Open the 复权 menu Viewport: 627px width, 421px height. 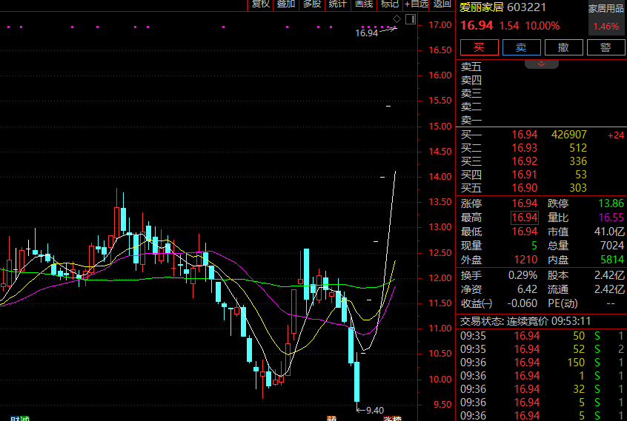(261, 4)
